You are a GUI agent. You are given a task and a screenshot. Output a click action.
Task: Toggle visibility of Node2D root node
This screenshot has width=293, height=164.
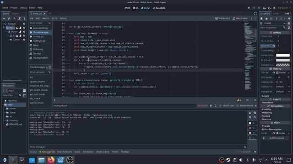[24, 24]
